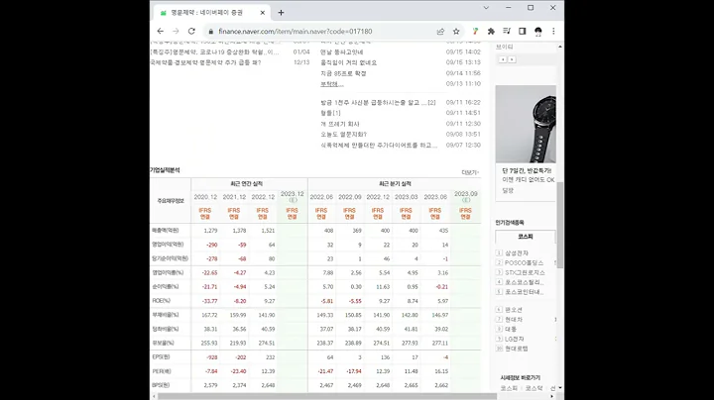
Task: Click the 146.97 debt ratio cell
Action: pos(440,315)
